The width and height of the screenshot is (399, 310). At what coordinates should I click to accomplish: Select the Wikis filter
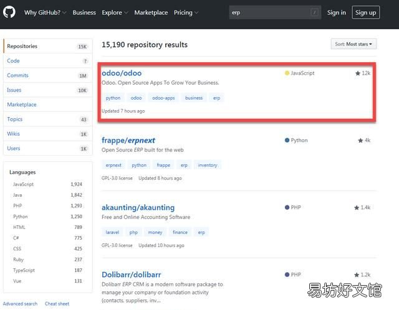tap(48, 134)
